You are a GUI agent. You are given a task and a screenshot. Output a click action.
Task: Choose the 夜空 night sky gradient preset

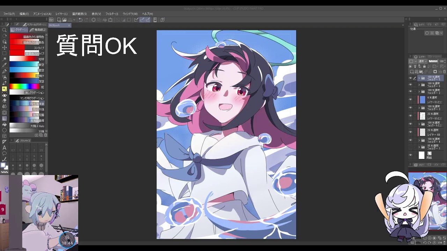coord(27,81)
